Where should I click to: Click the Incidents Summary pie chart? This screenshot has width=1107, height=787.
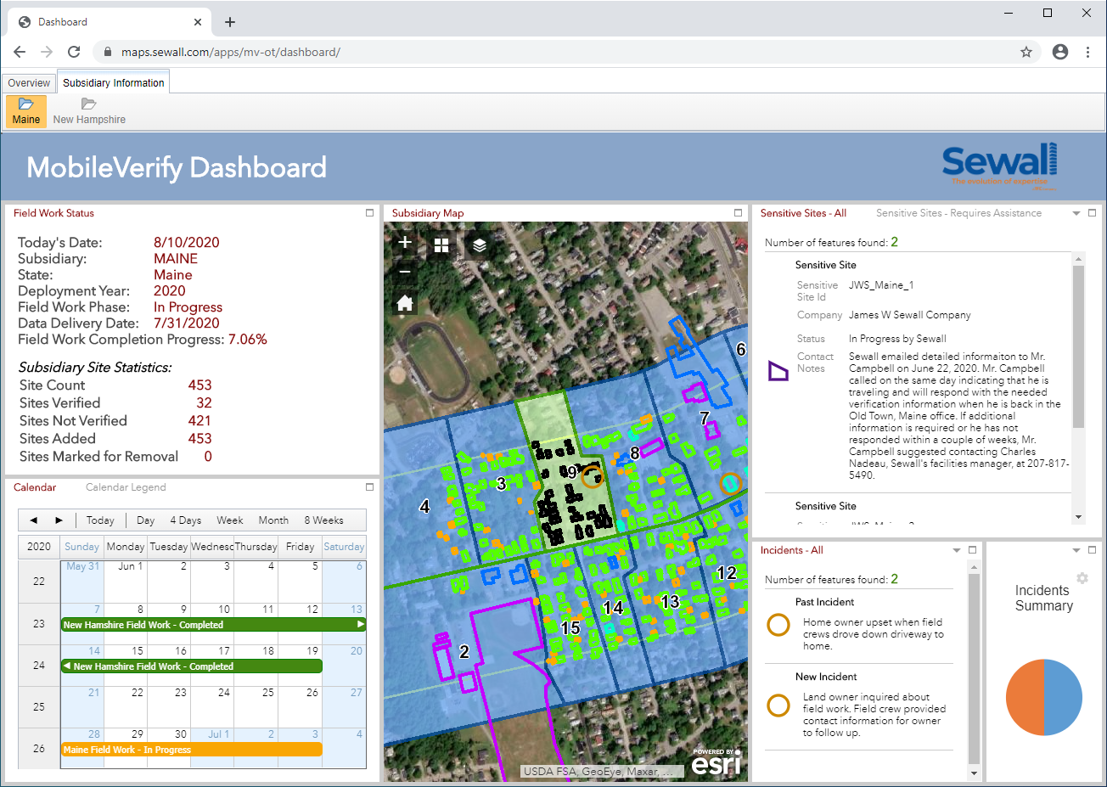pos(1044,696)
